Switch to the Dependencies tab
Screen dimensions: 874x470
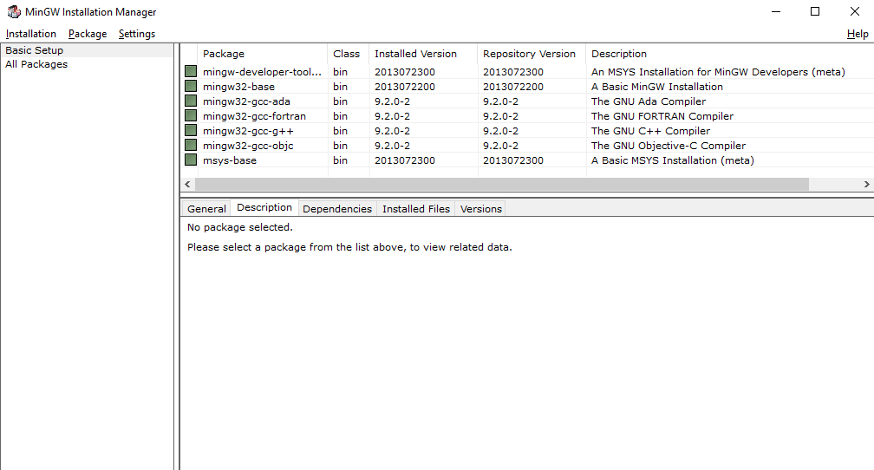337,208
